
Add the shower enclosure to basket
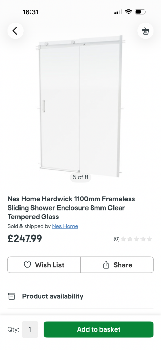click(x=99, y=329)
